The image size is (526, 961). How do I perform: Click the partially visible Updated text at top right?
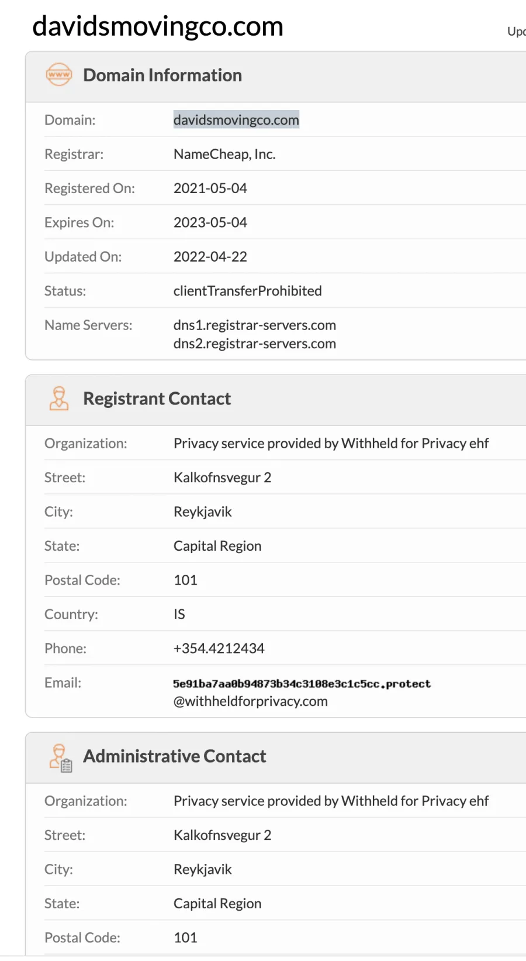tap(517, 32)
